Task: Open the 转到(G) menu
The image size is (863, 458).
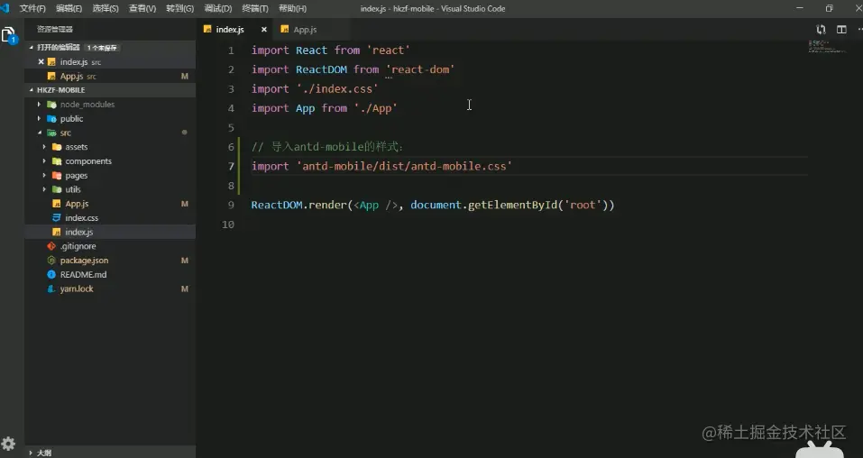Action: pyautogui.click(x=180, y=9)
